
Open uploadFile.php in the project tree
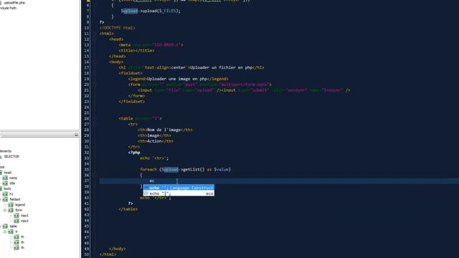click(14, 3)
